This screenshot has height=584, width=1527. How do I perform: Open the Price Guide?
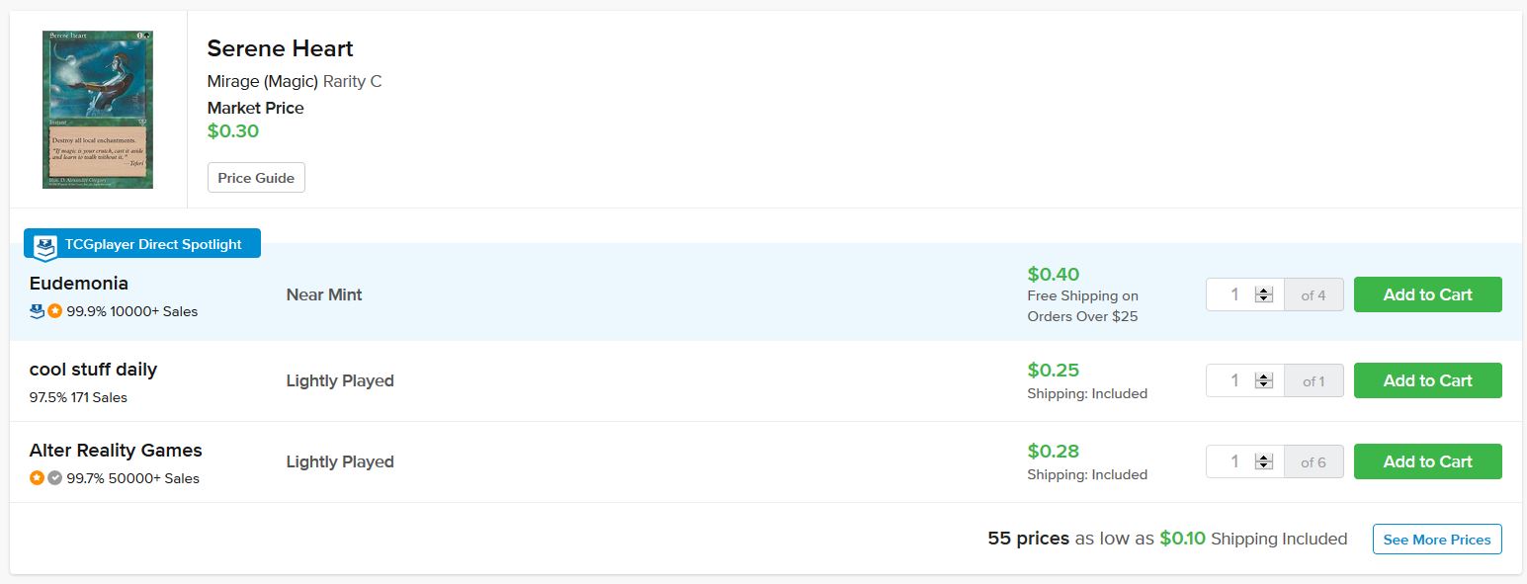(x=256, y=178)
